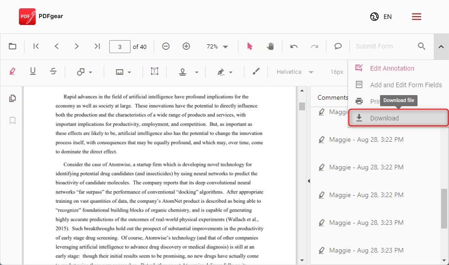The height and width of the screenshot is (265, 449).
Task: Click the open file folder icon
Action: pos(12,46)
